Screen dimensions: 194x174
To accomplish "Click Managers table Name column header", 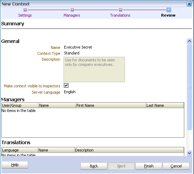I will tap(57, 105).
